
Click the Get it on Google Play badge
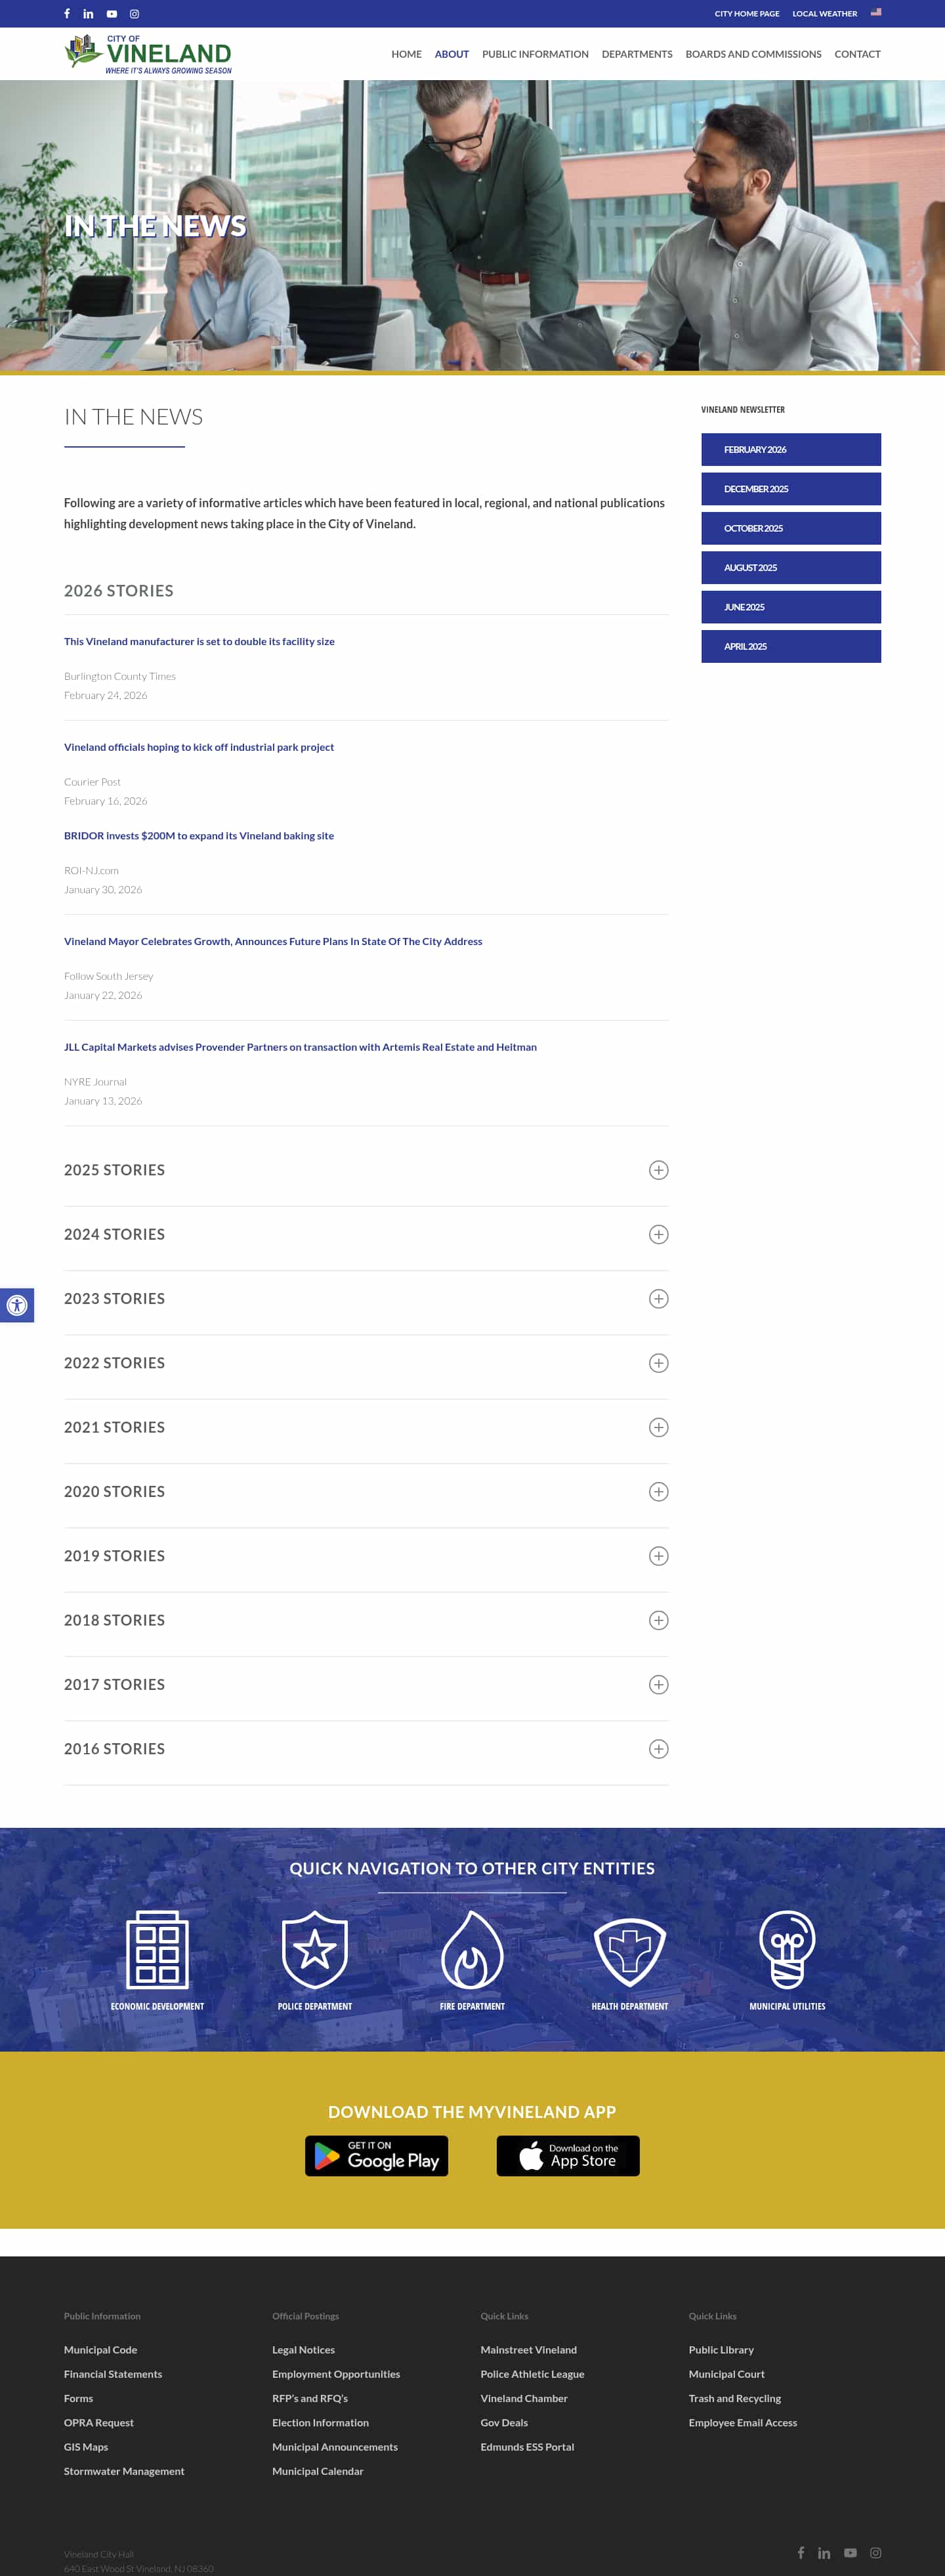[x=376, y=2156]
